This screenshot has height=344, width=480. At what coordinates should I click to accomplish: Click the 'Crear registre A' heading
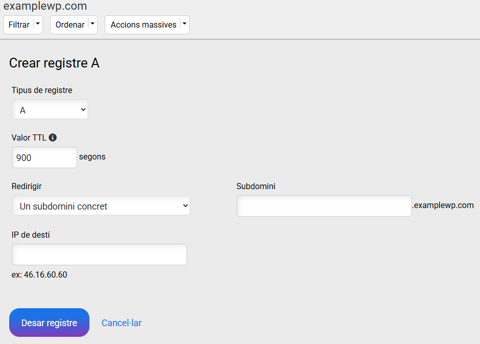[54, 63]
